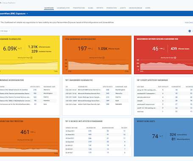The height and width of the screenshot is (161, 193).
Task: Click the 197 misconfigurations count
Action: click(x=82, y=49)
